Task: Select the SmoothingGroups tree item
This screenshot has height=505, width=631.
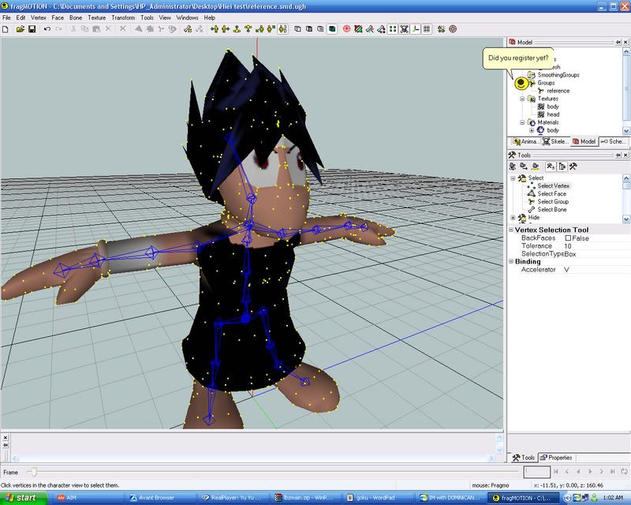Action: [x=558, y=75]
